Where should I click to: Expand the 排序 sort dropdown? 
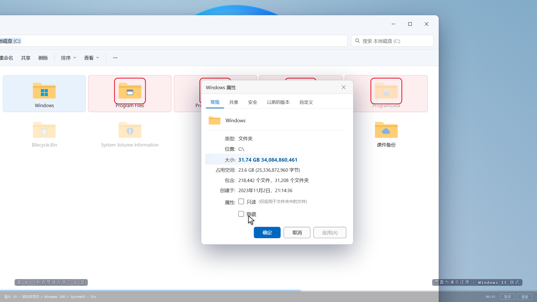pyautogui.click(x=69, y=58)
